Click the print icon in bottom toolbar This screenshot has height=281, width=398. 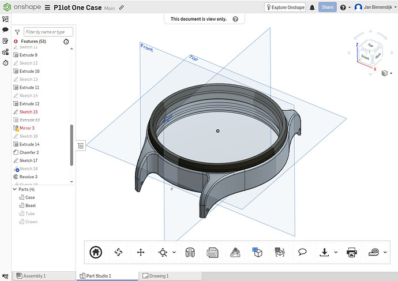coord(351,252)
